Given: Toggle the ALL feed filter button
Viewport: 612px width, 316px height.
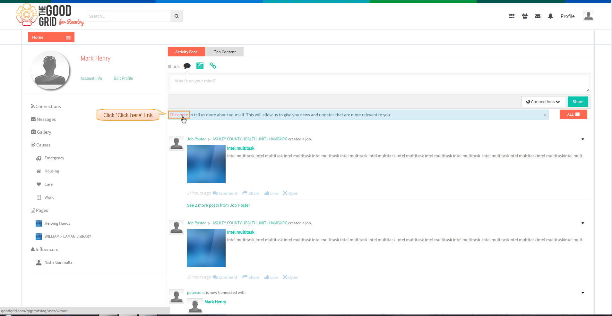Looking at the screenshot, I should tap(573, 114).
